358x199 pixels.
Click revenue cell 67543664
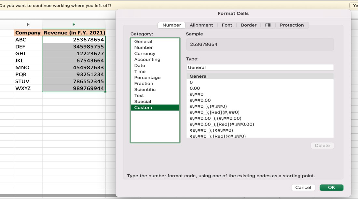point(74,60)
